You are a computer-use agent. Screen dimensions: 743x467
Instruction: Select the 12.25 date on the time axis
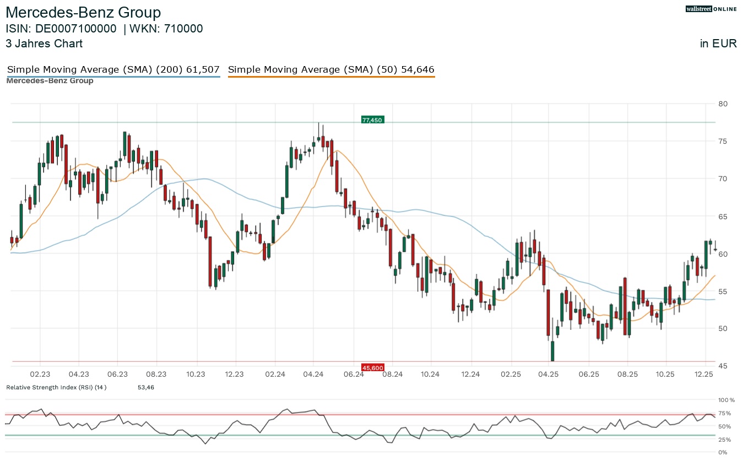pyautogui.click(x=704, y=374)
